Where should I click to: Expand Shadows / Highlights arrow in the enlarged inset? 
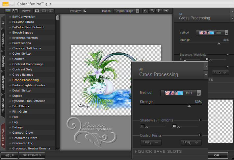tap(200, 120)
